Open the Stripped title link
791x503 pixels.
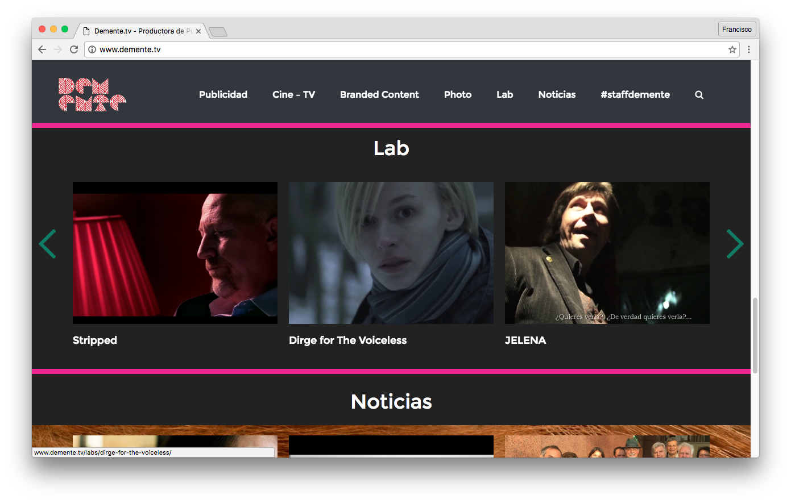[95, 340]
